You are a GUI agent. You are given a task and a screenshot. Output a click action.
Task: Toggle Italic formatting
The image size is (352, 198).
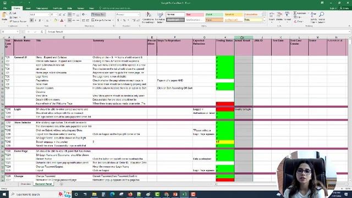(36, 20)
